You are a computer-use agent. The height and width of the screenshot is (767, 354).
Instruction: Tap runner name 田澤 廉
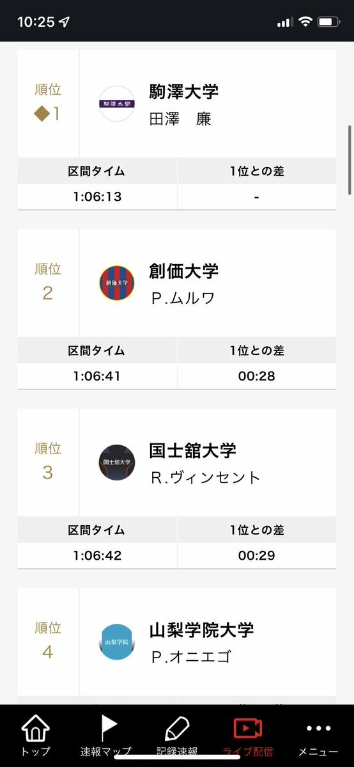[x=180, y=119]
